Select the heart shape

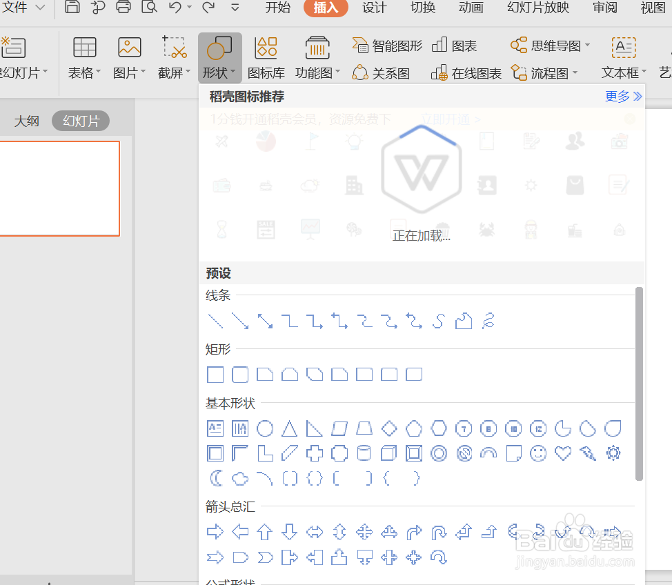[x=563, y=453]
